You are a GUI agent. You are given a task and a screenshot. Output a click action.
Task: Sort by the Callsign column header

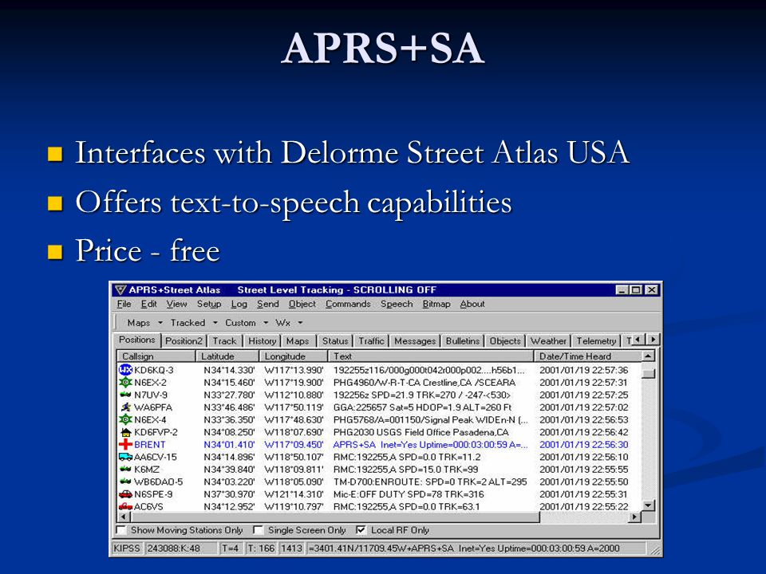156,356
